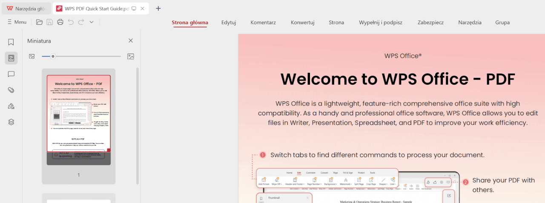Click the 'Share your PDF with others.' text
The image size is (545, 203).
(503, 185)
